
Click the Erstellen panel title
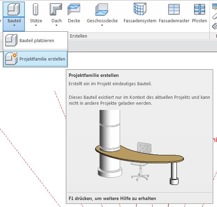point(78,36)
